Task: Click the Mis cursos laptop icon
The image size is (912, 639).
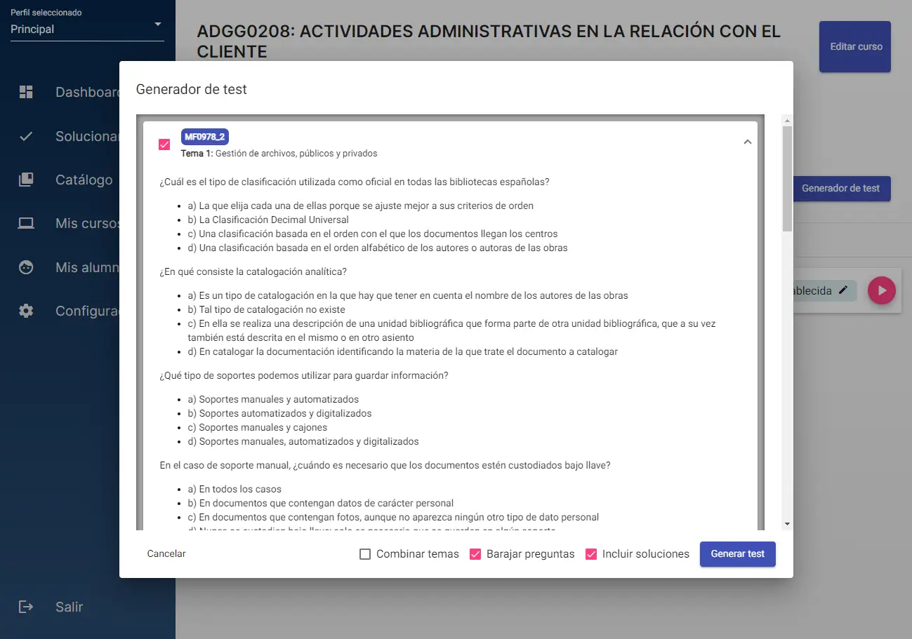Action: pyautogui.click(x=26, y=224)
